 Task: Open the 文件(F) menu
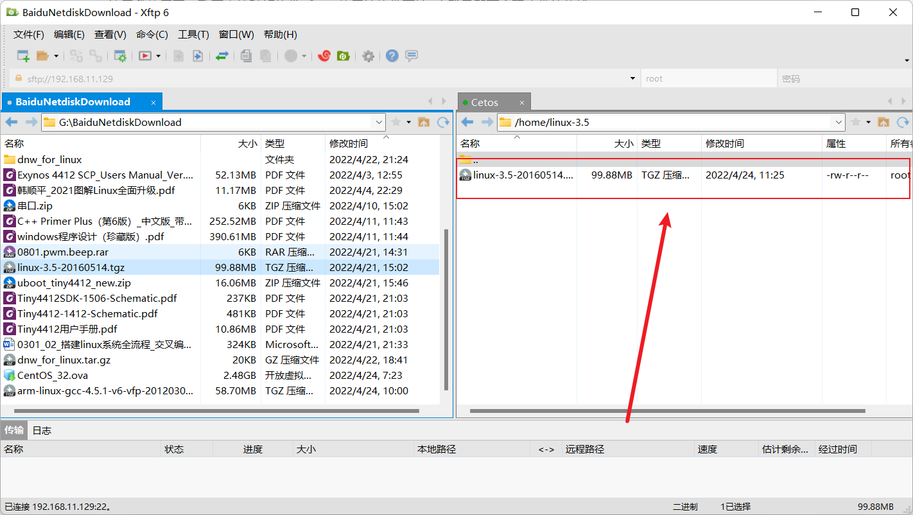click(x=29, y=35)
